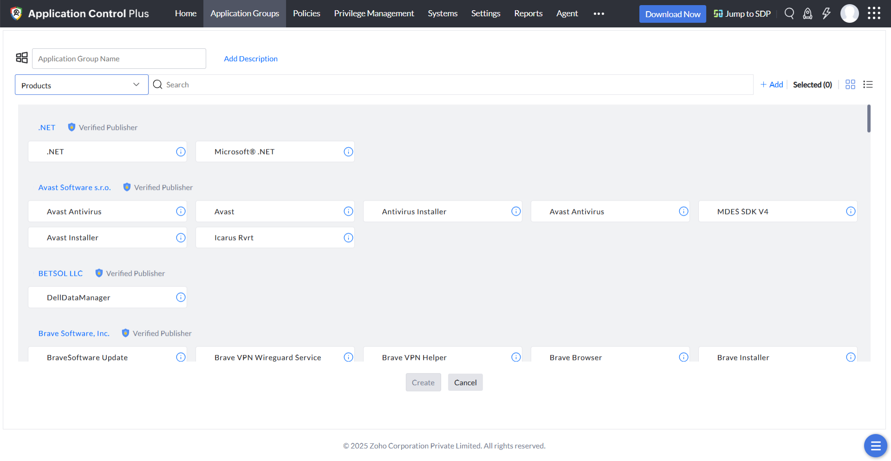Open the Avast Software s.r.o. publisher link
The height and width of the screenshot is (461, 891).
tap(74, 187)
